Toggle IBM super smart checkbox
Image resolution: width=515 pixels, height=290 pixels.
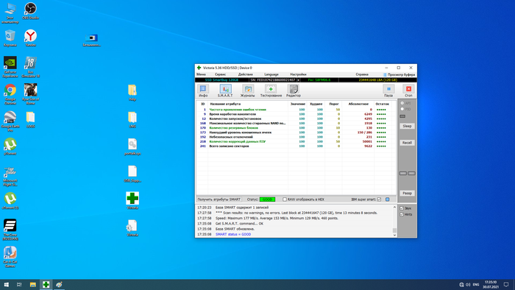tap(379, 199)
